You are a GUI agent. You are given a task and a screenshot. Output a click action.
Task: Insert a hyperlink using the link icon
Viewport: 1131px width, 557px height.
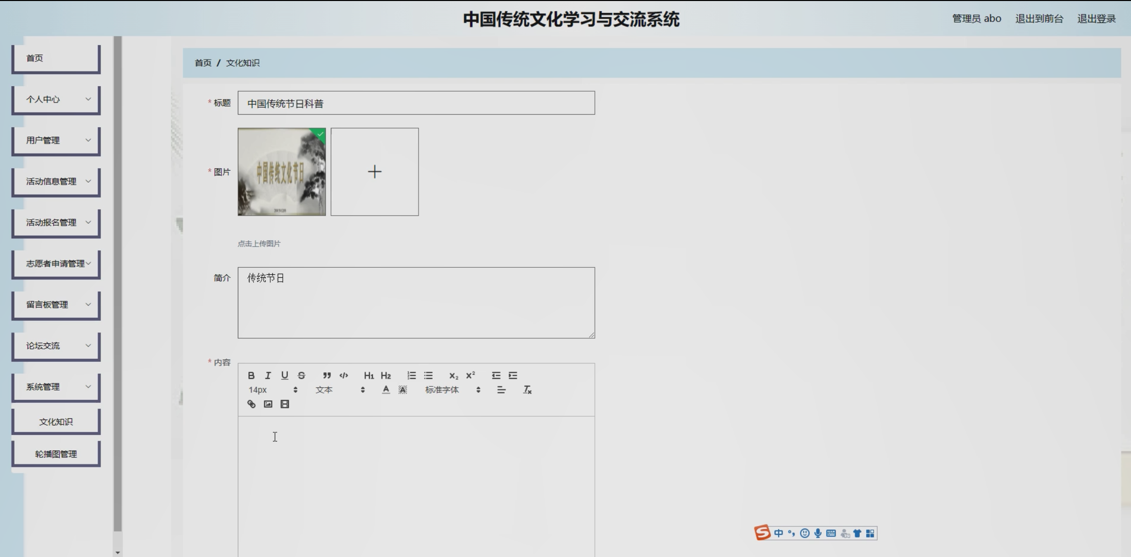251,404
